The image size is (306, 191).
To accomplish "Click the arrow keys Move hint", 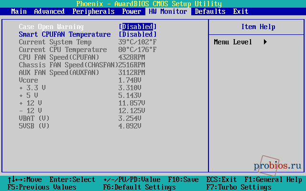I will point(25,180).
